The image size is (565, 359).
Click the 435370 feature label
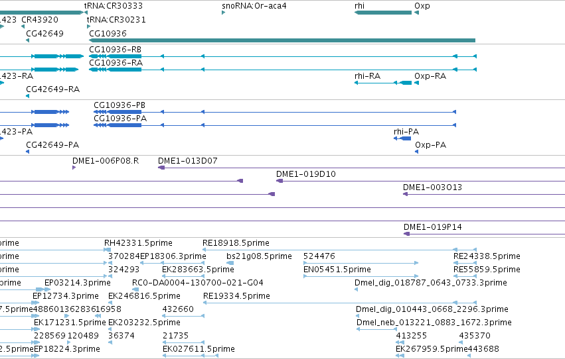point(475,336)
